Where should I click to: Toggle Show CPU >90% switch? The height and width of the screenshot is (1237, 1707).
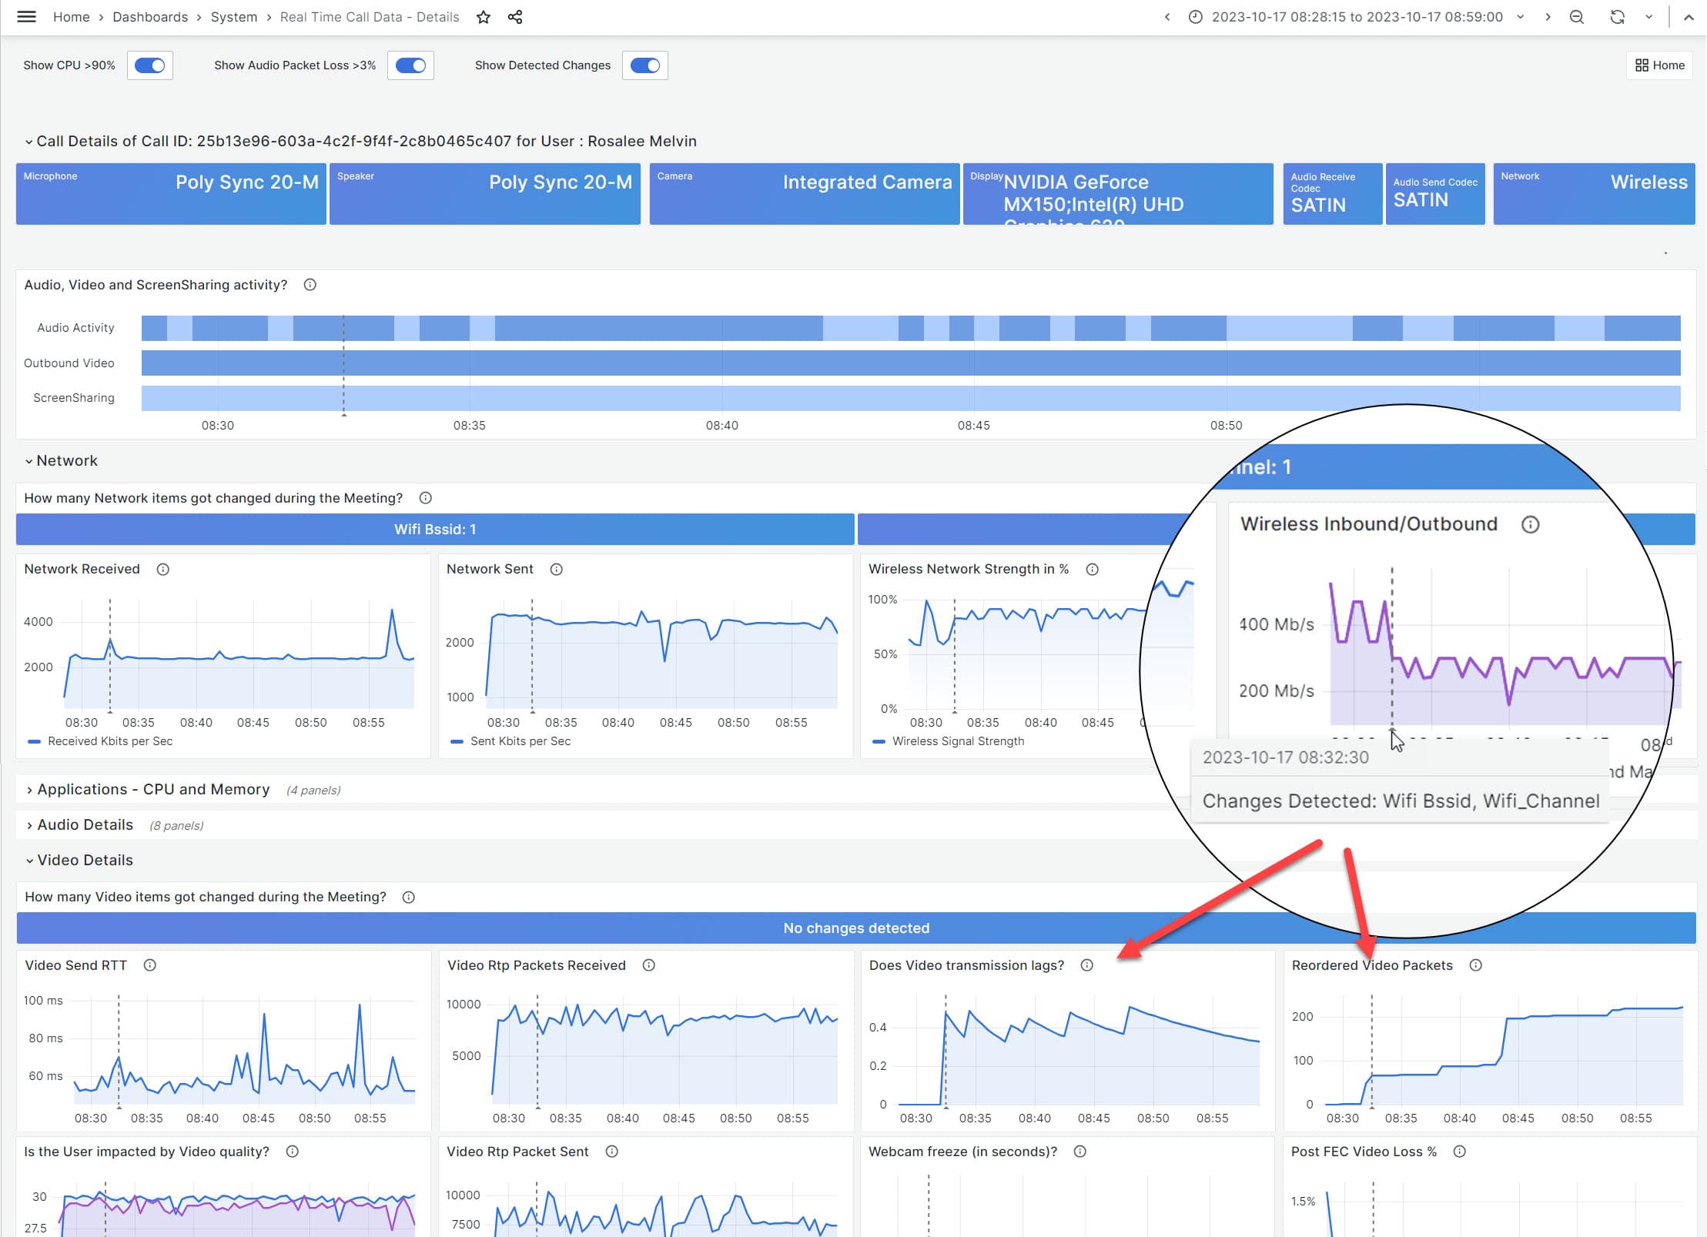(149, 65)
